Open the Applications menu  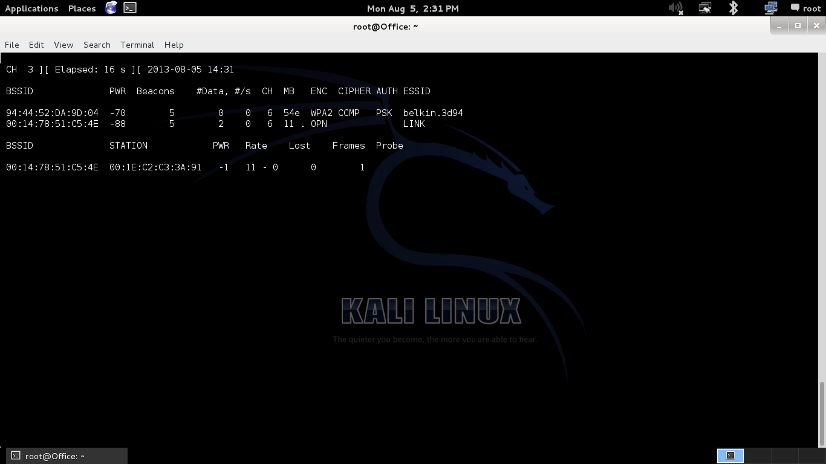pos(31,8)
